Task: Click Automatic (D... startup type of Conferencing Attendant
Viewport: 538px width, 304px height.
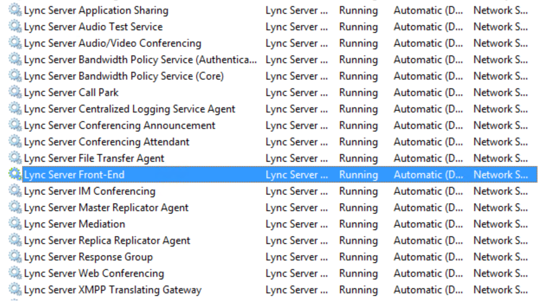Action: tap(428, 142)
